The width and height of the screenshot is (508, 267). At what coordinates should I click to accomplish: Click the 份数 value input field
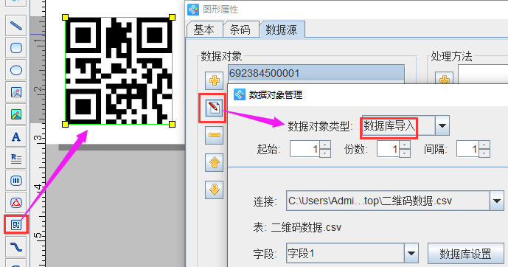point(388,149)
